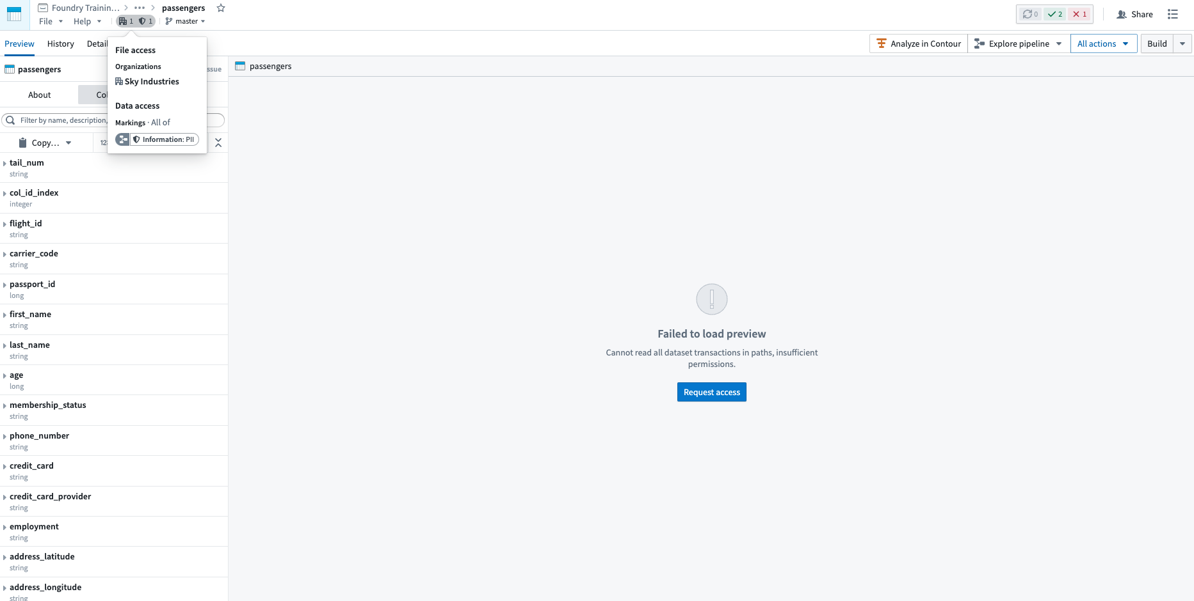This screenshot has width=1194, height=601.
Task: Show the 2 passing health checks
Action: pos(1055,14)
